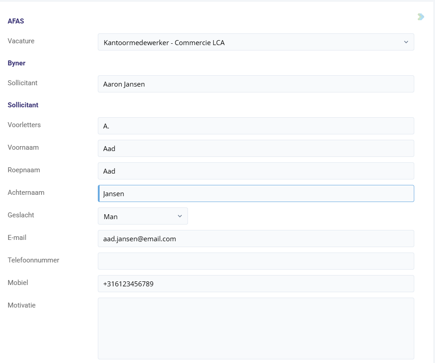
Task: Click the Voornaam label
Action: [x=23, y=147]
